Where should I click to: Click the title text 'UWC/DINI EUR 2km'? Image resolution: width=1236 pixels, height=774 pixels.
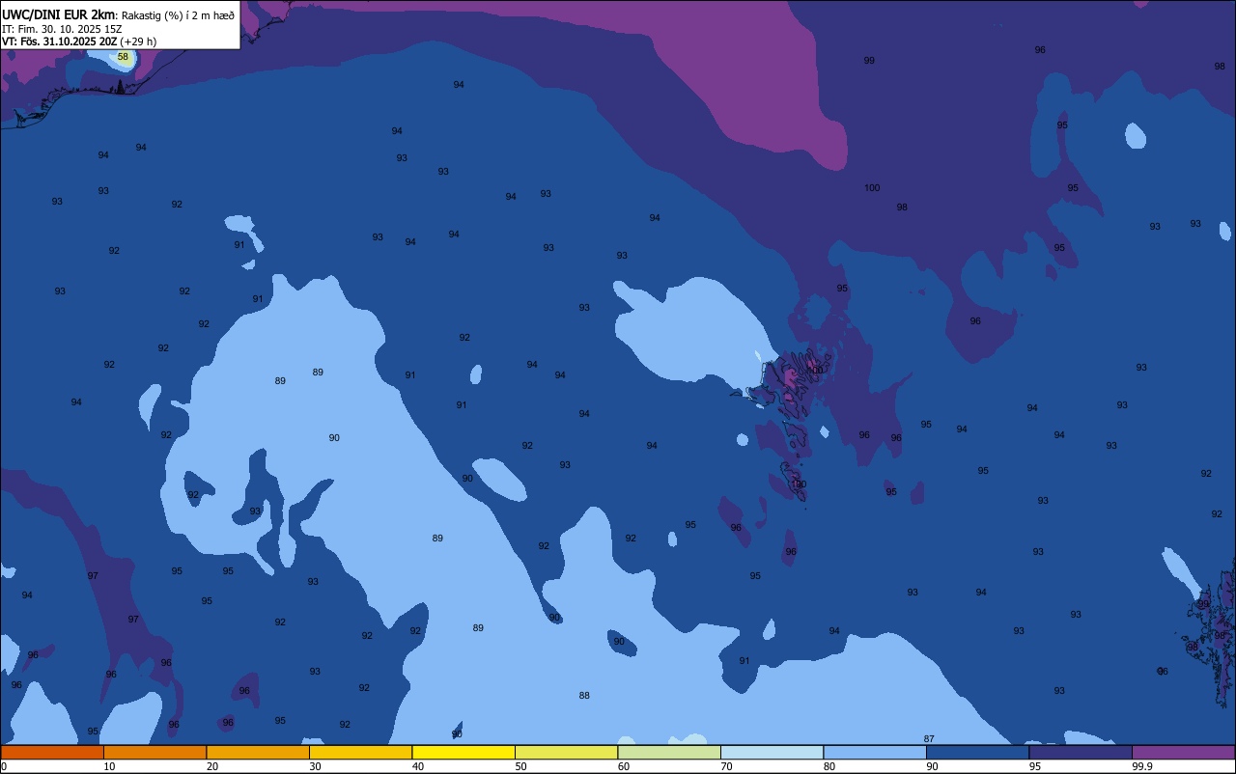coord(59,14)
